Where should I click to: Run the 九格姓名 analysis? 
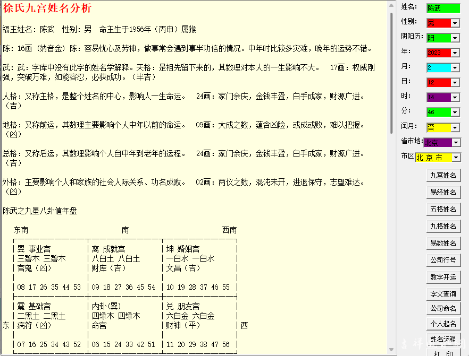(x=443, y=226)
